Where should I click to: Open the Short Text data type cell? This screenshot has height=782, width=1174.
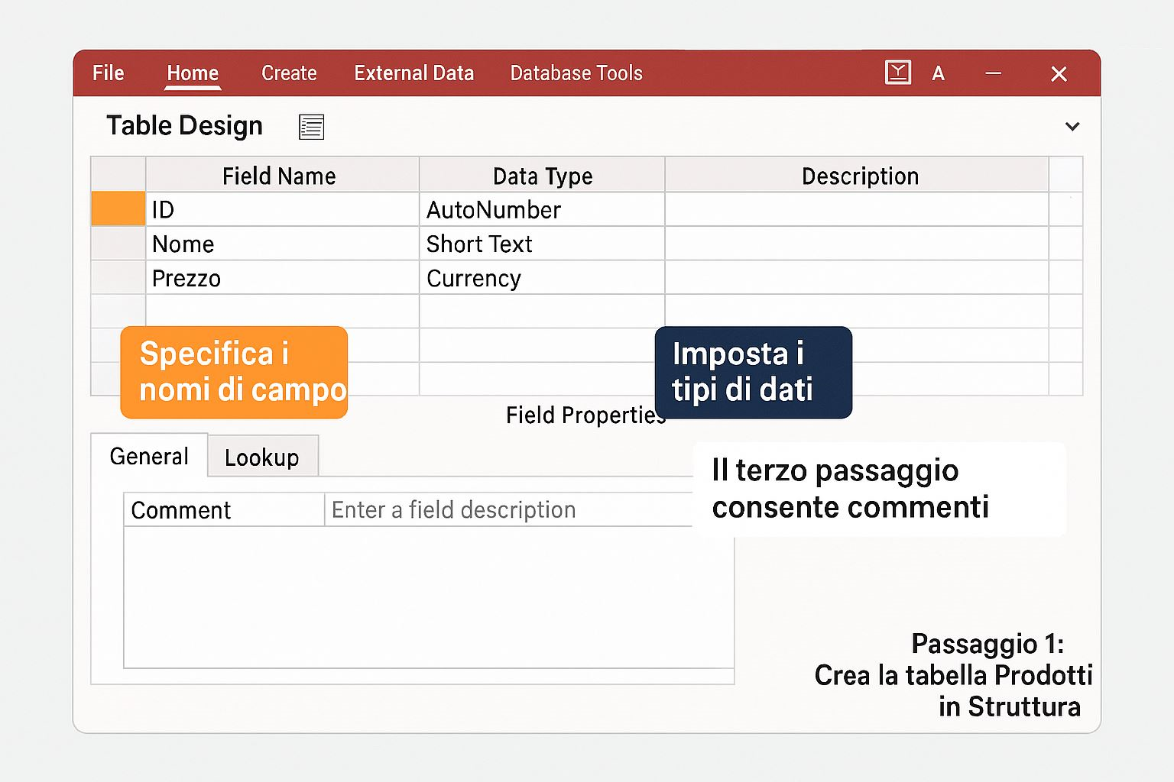coord(541,244)
